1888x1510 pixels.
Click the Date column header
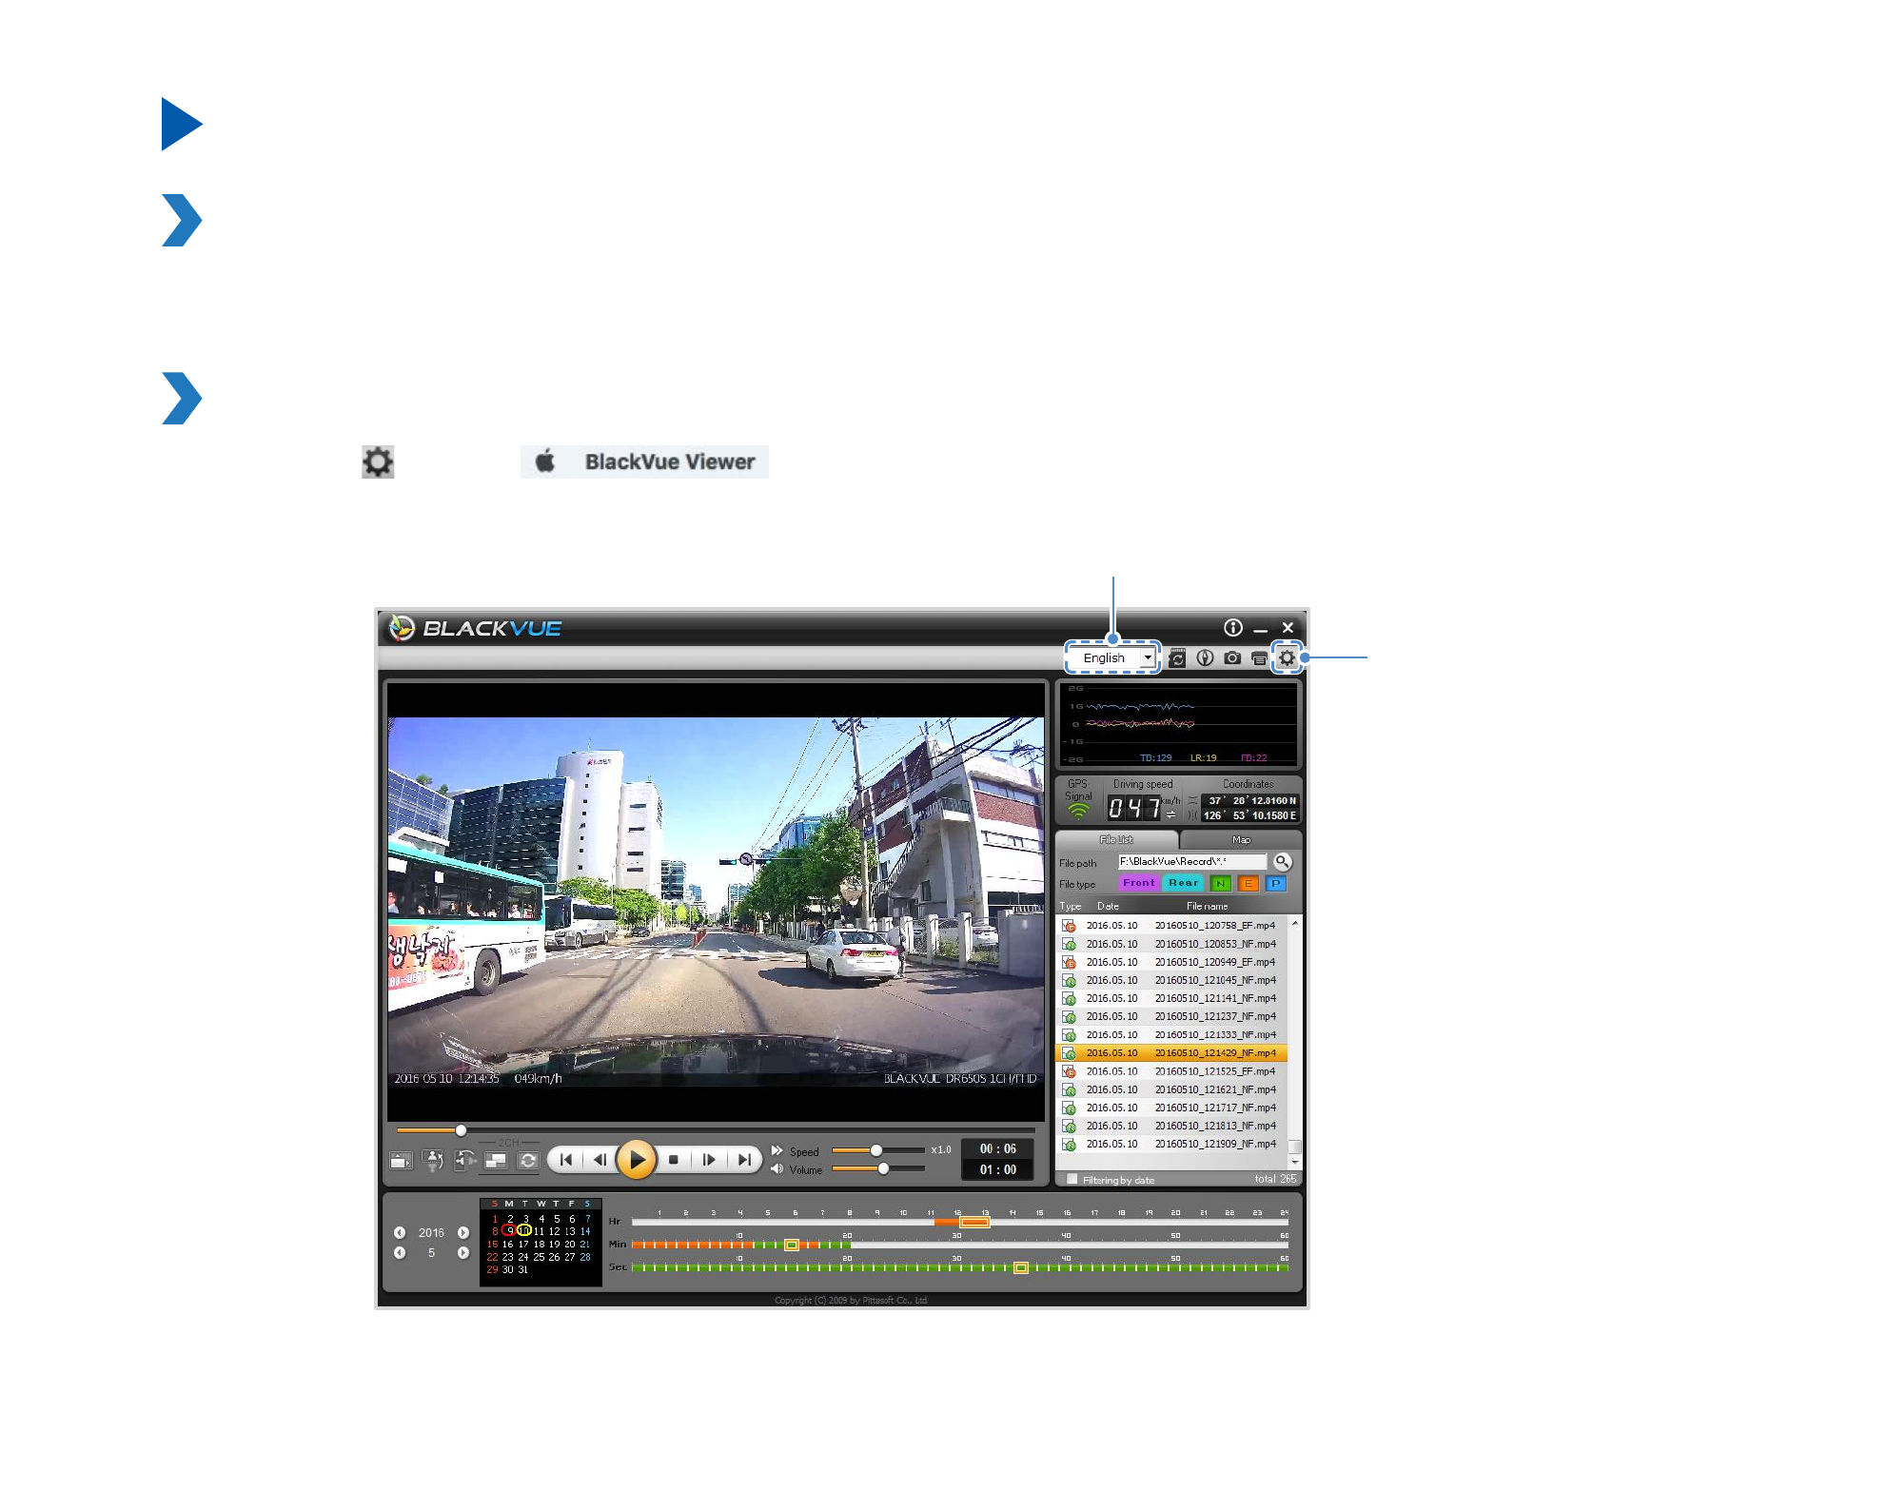coord(1108,907)
